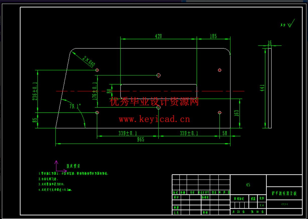The image size is (308, 219).
Task: Click the 1:4 scale cell in title block
Action: click(x=262, y=205)
